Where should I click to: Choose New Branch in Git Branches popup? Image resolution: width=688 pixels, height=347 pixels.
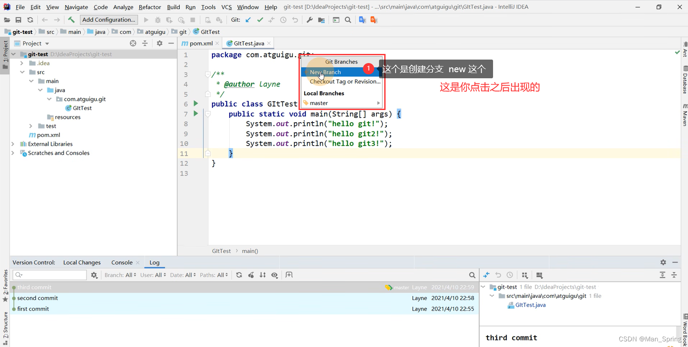[341, 72]
